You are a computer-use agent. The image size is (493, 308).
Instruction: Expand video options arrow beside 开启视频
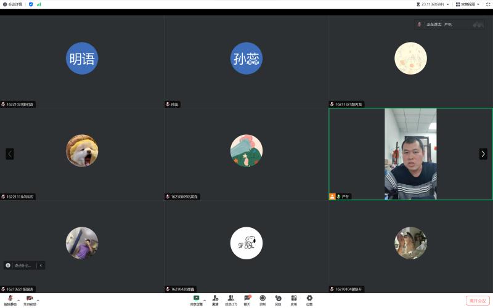(x=38, y=301)
